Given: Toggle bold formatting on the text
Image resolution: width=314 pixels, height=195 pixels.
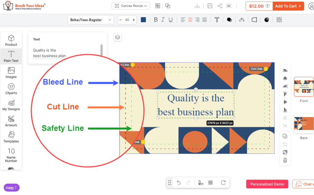Looking at the screenshot, I should (x=156, y=20).
